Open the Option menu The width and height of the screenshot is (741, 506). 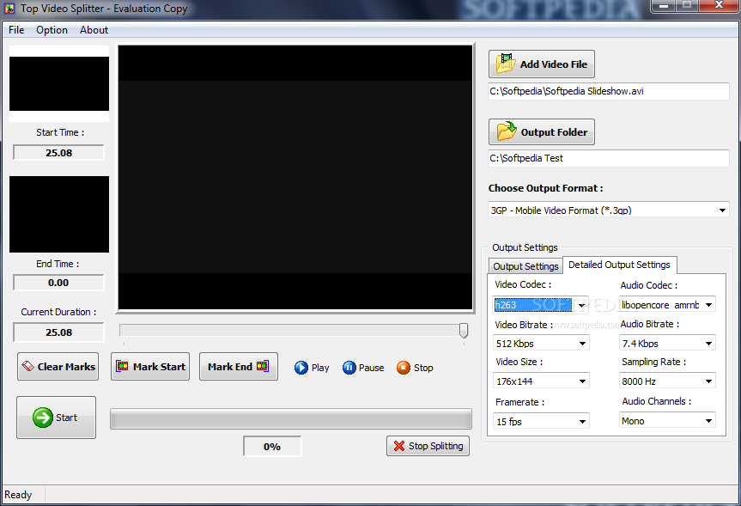click(x=52, y=30)
